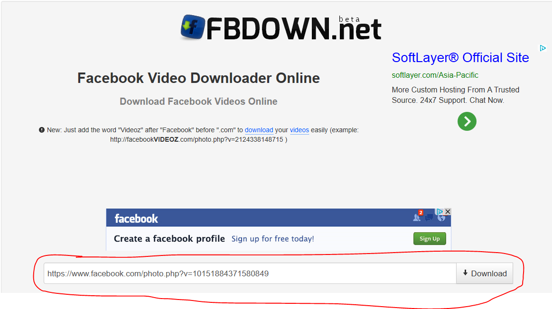This screenshot has height=309, width=552.
Task: Click the green Sign Up button
Action: point(430,239)
